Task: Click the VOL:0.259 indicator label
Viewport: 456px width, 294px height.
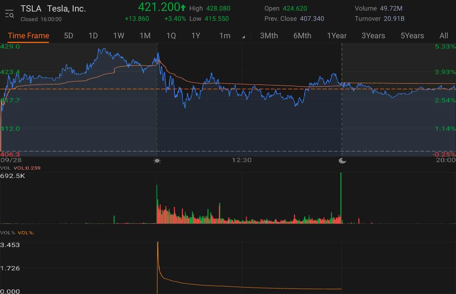Action: (27, 168)
